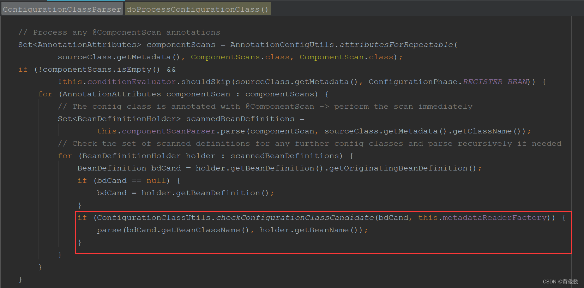Click the componentScans.isEmpty() call
This screenshot has height=288, width=584.
[x=101, y=70]
